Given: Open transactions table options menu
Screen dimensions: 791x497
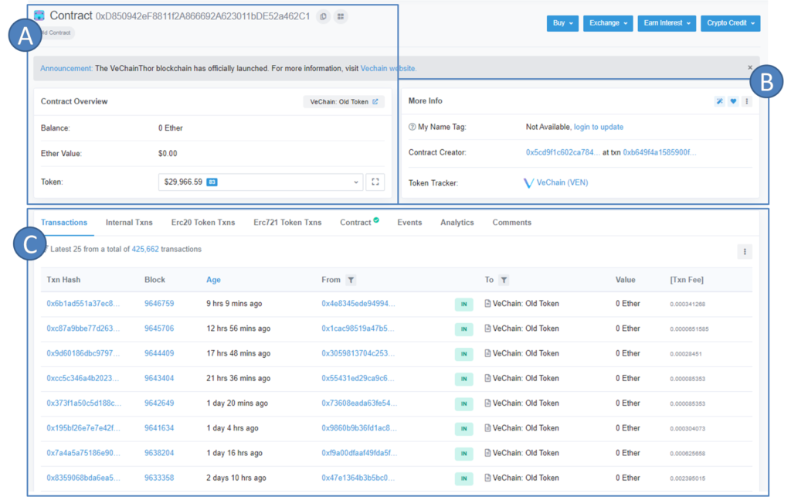Looking at the screenshot, I should click(x=745, y=251).
